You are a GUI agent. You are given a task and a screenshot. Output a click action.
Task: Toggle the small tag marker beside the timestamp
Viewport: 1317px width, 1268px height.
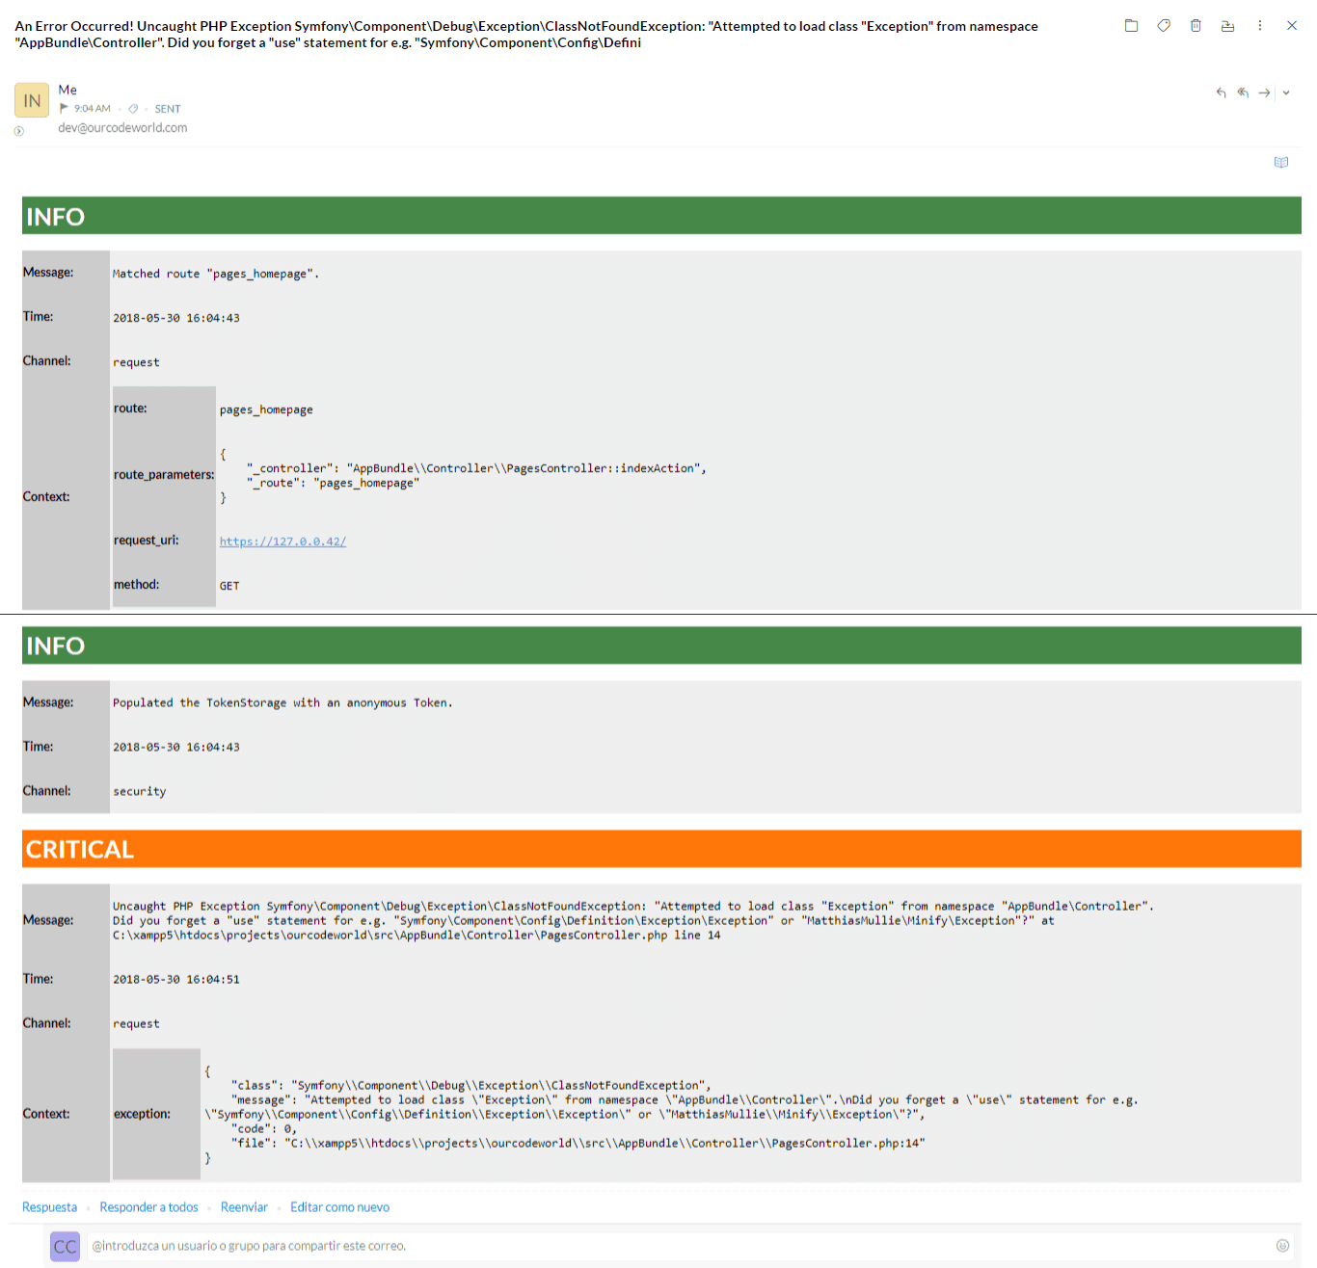coord(133,108)
